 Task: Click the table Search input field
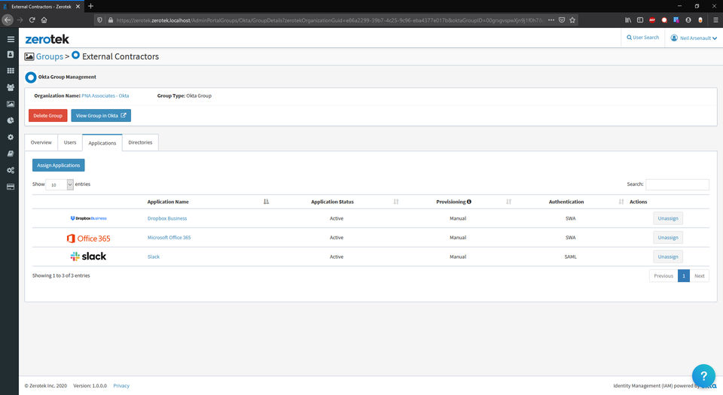tap(677, 184)
